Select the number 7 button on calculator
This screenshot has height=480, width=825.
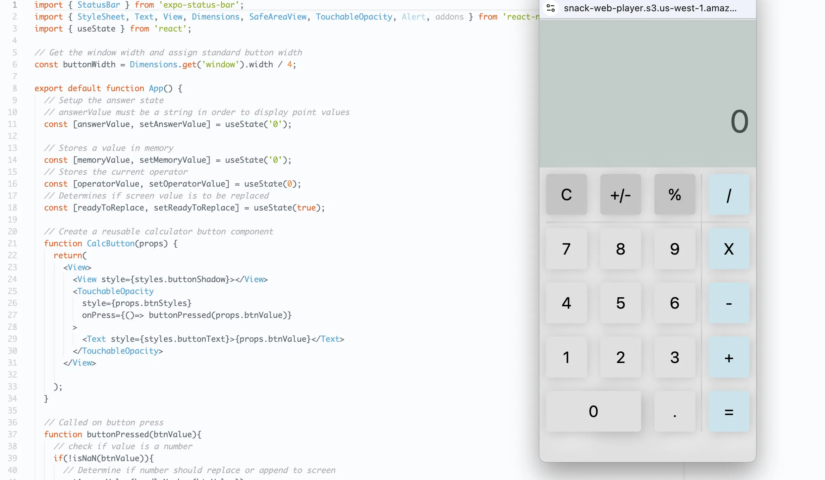[x=566, y=249]
